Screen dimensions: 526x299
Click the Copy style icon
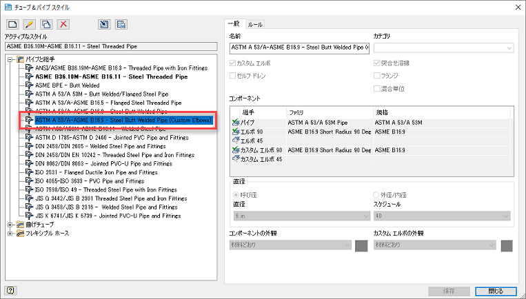(46, 24)
